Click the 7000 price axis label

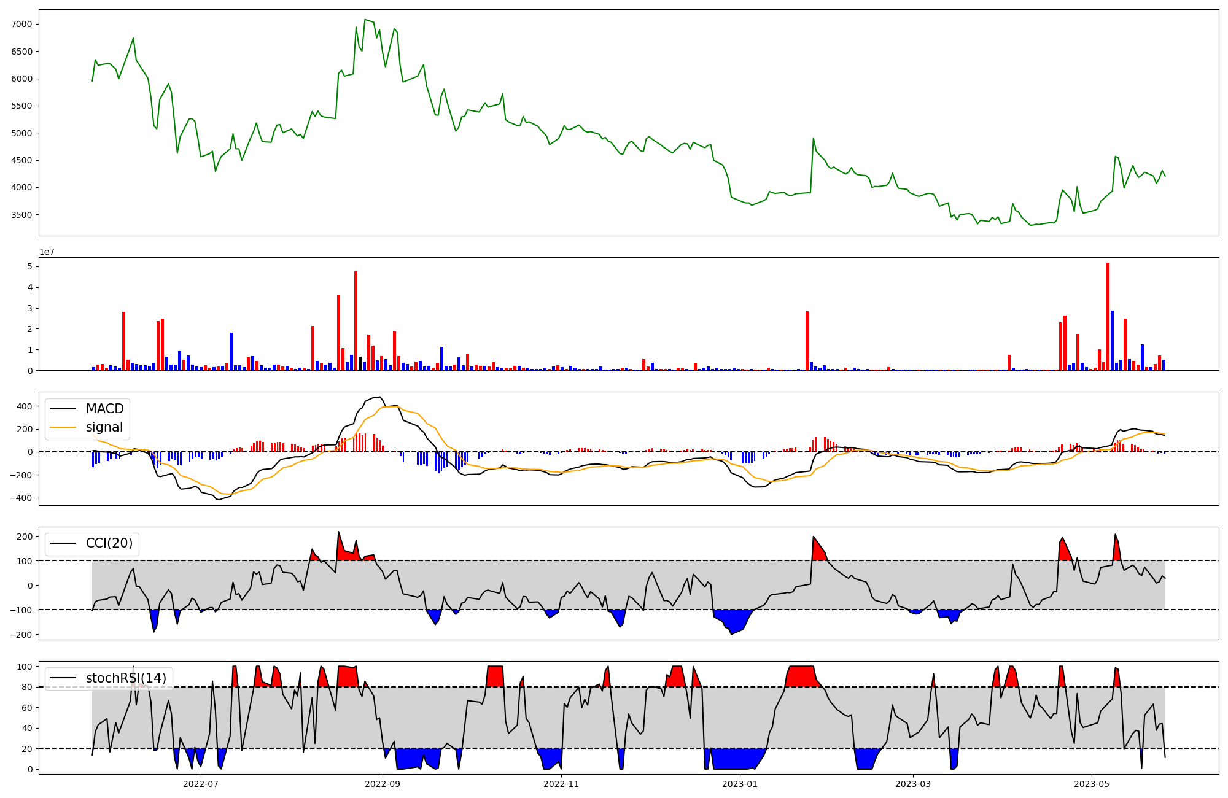pyautogui.click(x=21, y=24)
